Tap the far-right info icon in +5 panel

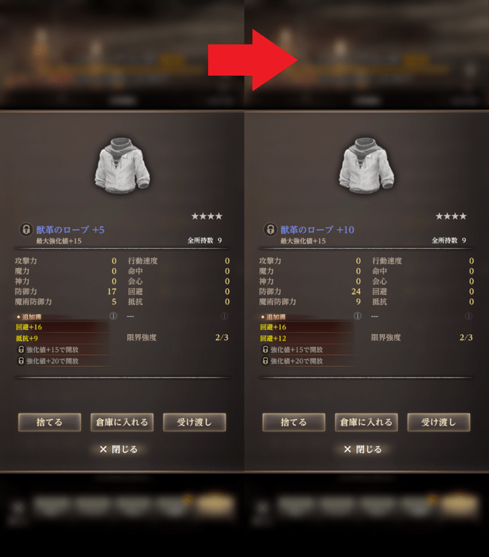click(224, 316)
